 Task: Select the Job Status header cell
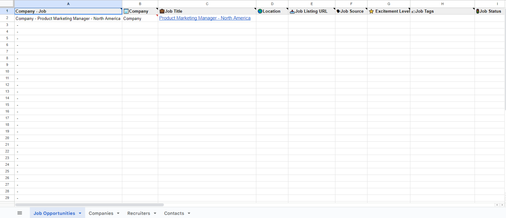click(x=490, y=11)
